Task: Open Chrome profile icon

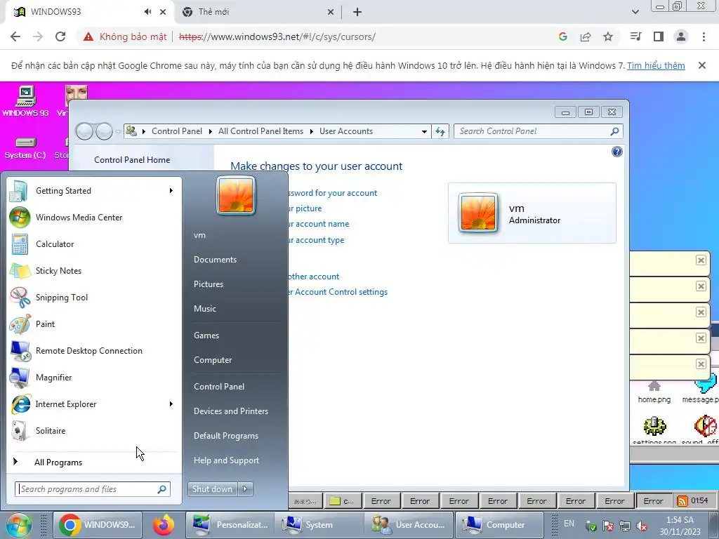Action: point(681,36)
